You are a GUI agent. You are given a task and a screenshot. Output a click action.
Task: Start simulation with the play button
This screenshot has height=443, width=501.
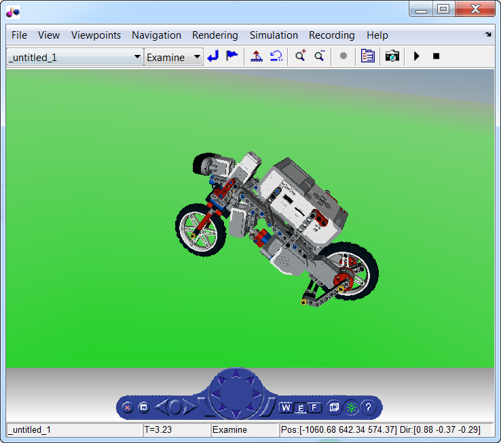tap(417, 56)
